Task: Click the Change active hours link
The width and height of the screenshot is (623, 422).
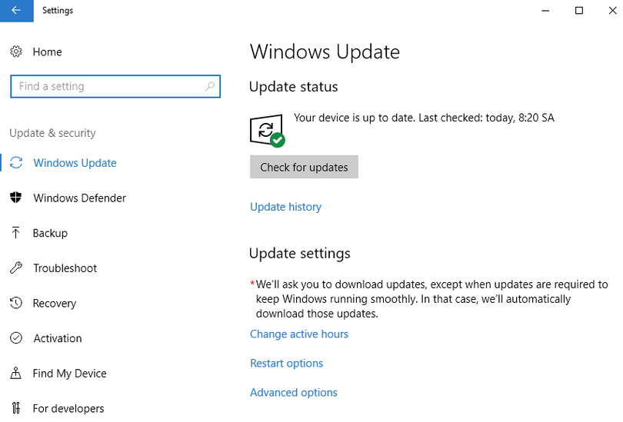Action: point(299,334)
